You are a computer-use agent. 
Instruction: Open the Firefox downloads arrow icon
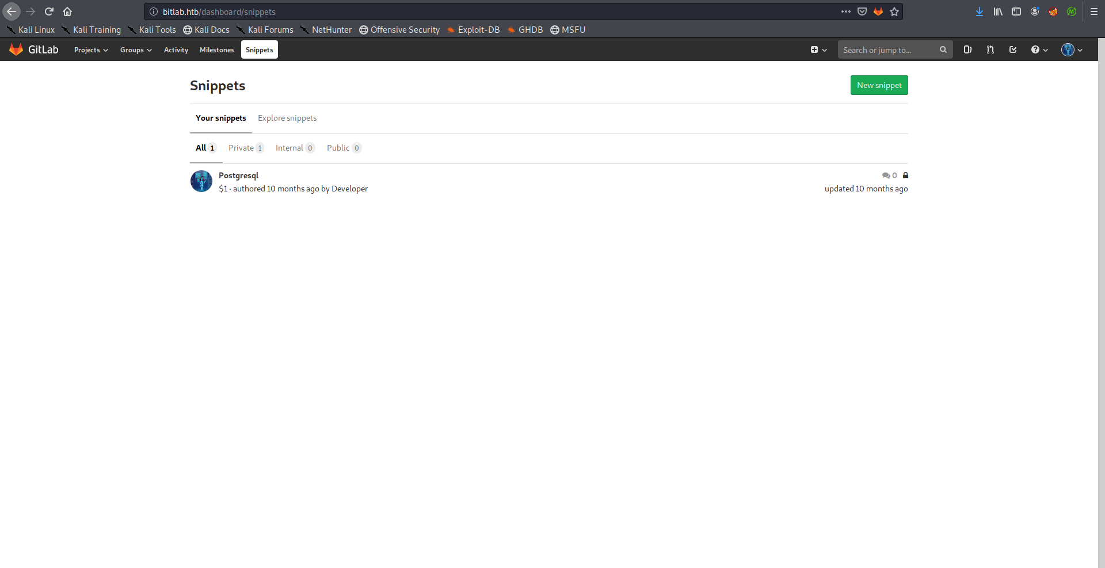(x=980, y=11)
